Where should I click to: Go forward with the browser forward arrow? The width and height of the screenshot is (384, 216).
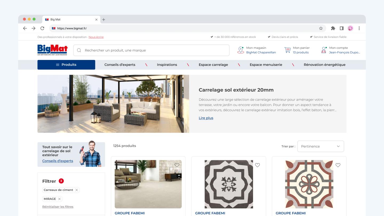click(x=33, y=28)
